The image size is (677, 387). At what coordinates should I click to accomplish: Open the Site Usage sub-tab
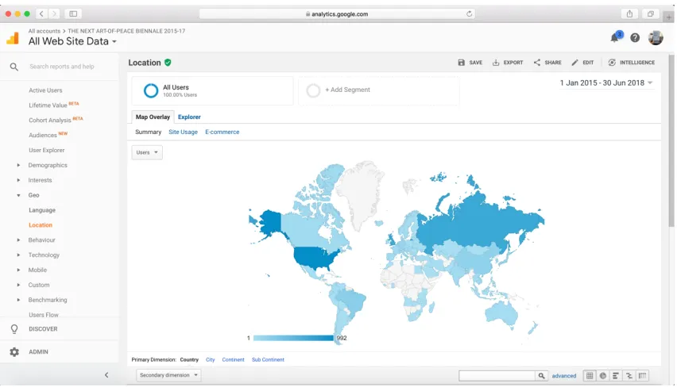tap(183, 132)
